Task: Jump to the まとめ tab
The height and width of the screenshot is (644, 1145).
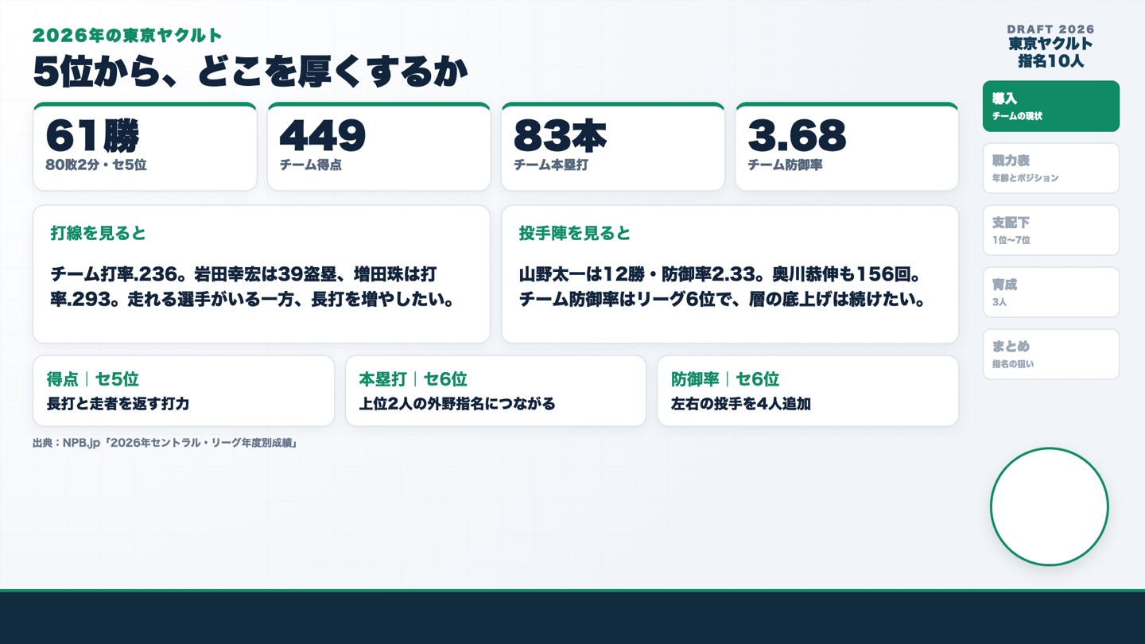Action: (1050, 354)
